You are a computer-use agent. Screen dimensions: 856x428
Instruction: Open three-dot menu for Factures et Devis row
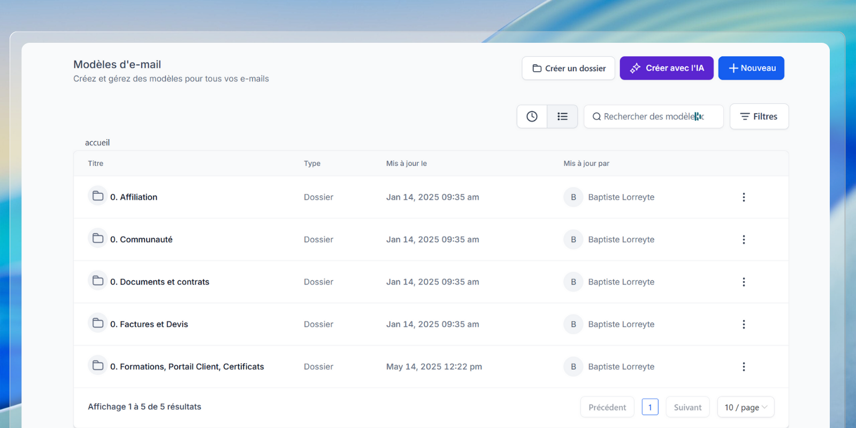pyautogui.click(x=744, y=324)
